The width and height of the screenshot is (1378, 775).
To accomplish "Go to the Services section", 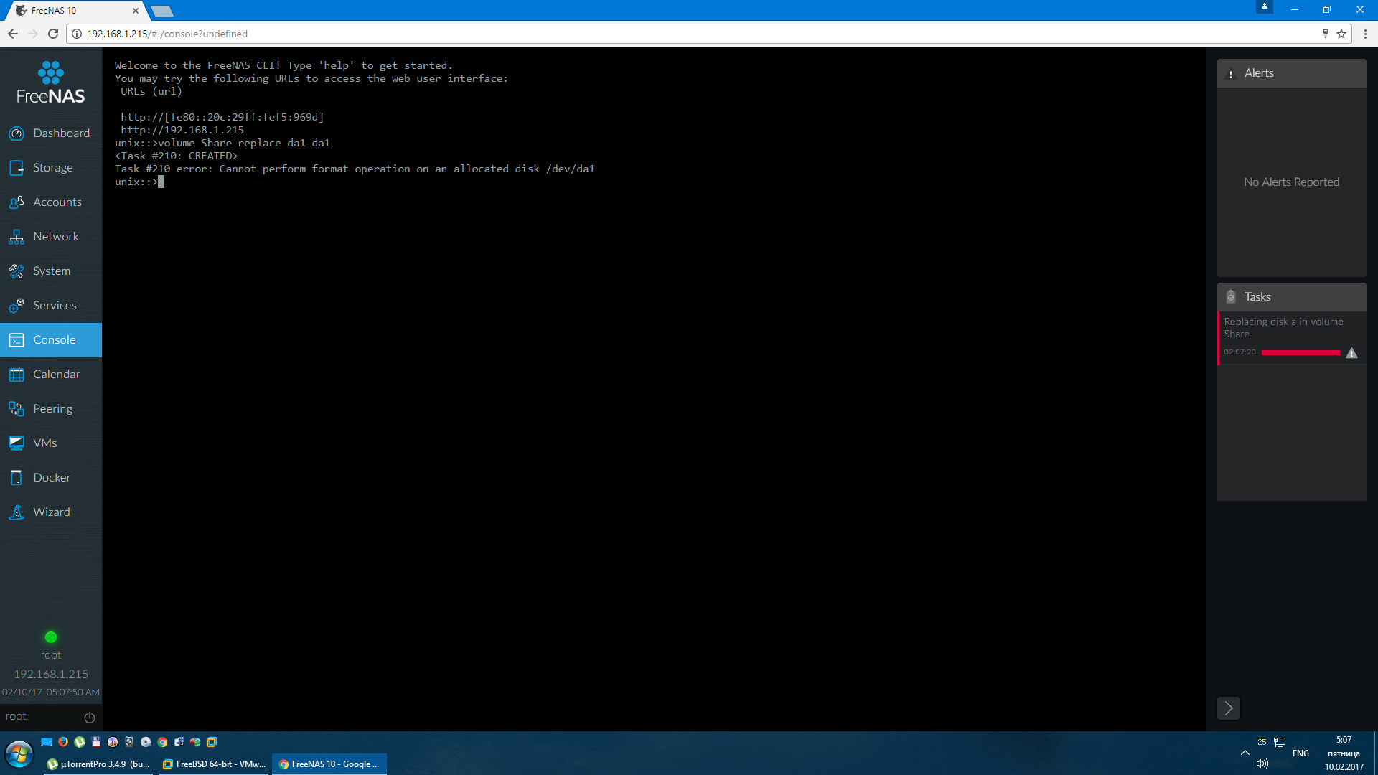I will (x=51, y=306).
